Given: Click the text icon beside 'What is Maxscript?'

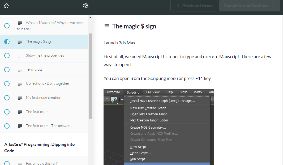Looking at the screenshot, I should (20, 23).
